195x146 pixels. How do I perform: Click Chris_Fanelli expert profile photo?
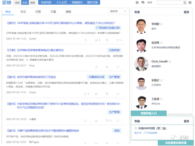[141, 64]
